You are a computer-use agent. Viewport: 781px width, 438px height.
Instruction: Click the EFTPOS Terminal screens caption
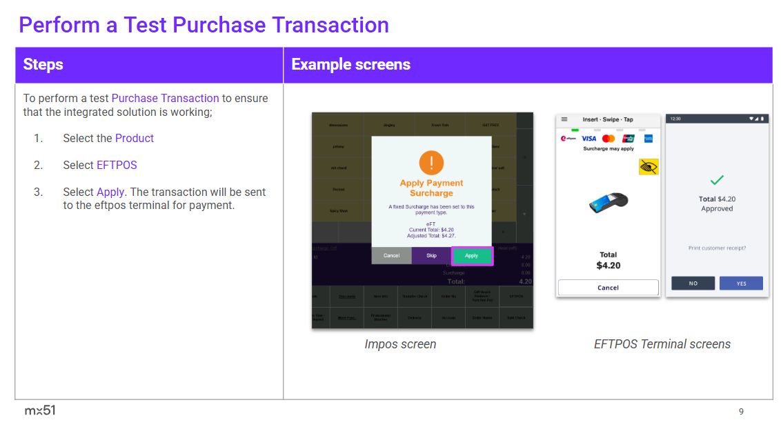click(x=662, y=344)
